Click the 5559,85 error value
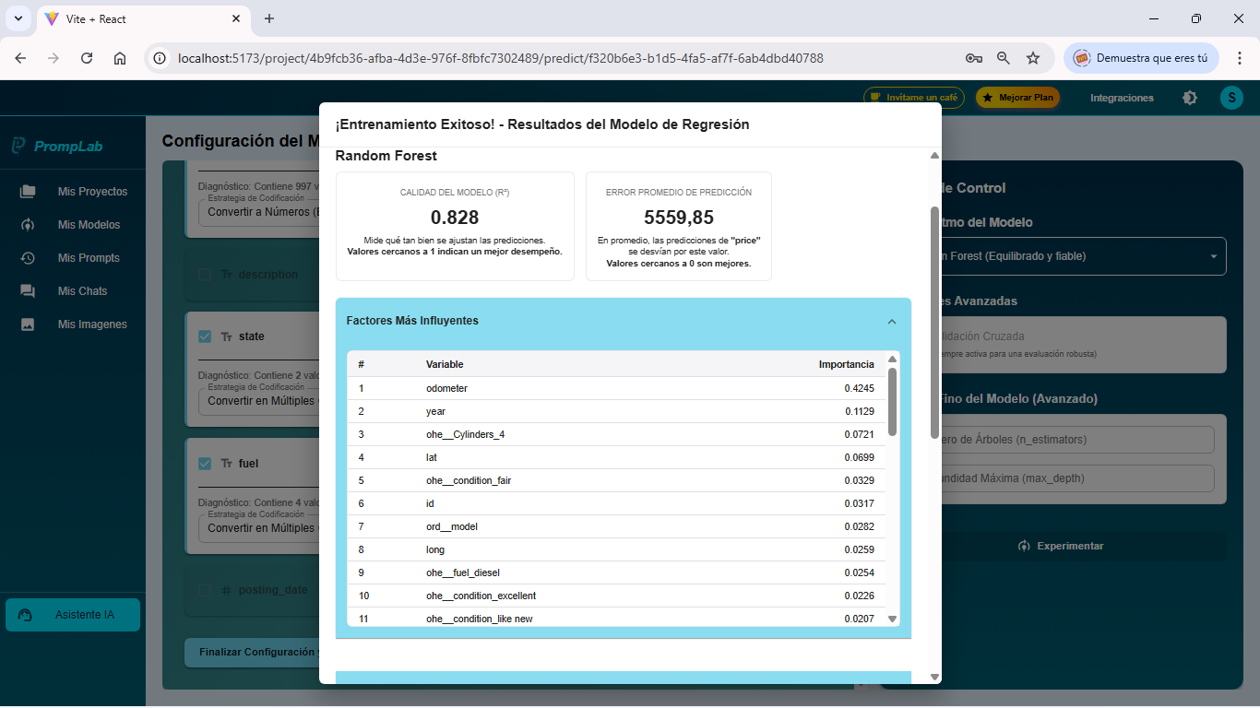 coord(679,218)
